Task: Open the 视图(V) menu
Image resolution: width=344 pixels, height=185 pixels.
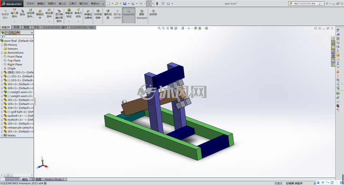Action: point(52,3)
